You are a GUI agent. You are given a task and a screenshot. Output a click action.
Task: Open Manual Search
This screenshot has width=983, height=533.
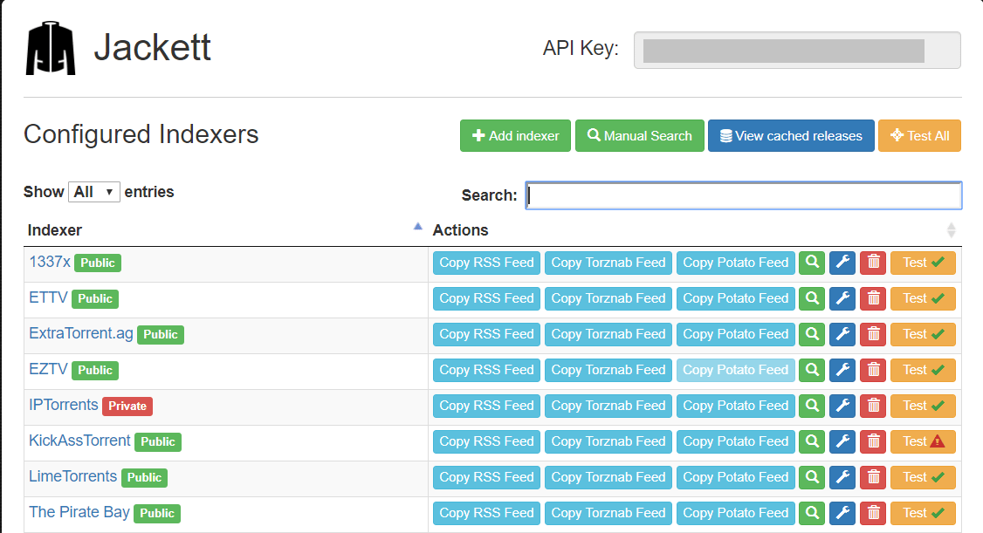[639, 135]
